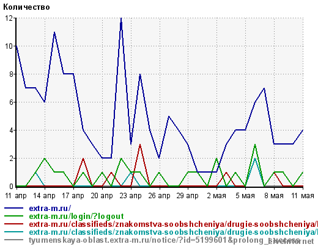
Task: Click the gray line swatch in legend
Action: click(13, 240)
